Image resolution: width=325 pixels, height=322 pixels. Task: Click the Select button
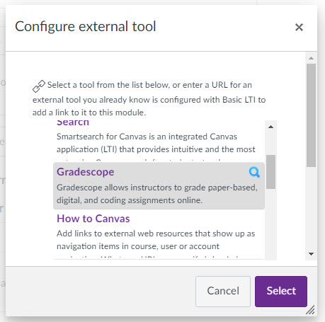[281, 292]
